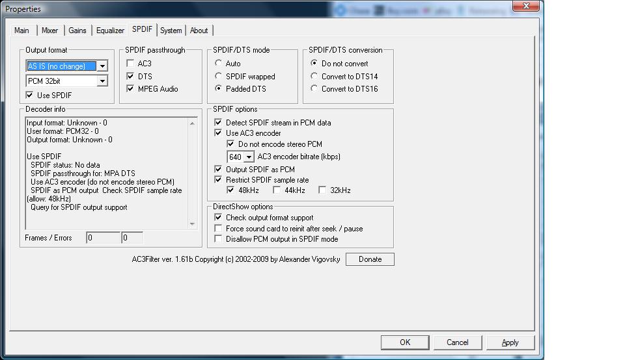Close the Properties dialog window
The height and width of the screenshot is (360, 625).
(526, 6)
